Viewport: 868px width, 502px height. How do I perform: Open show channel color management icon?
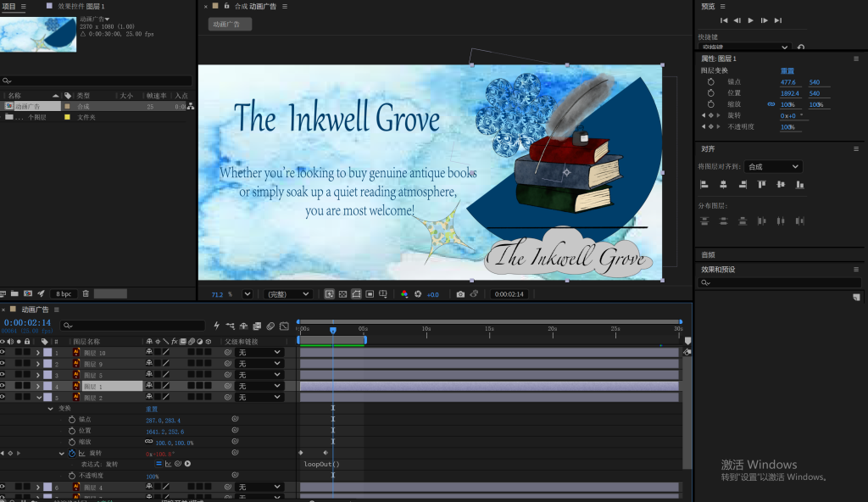(404, 294)
